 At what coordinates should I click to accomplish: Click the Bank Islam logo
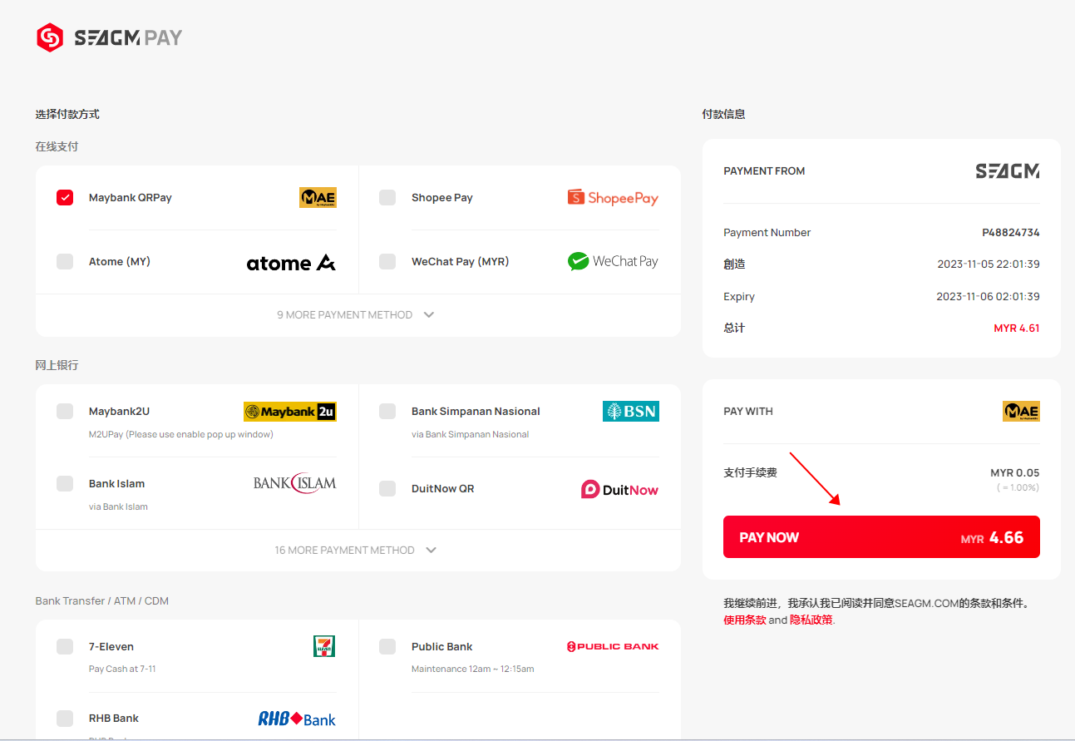(295, 483)
